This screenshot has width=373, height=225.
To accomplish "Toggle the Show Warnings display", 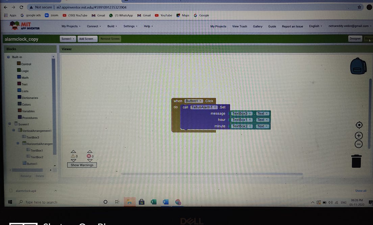I will (82, 165).
